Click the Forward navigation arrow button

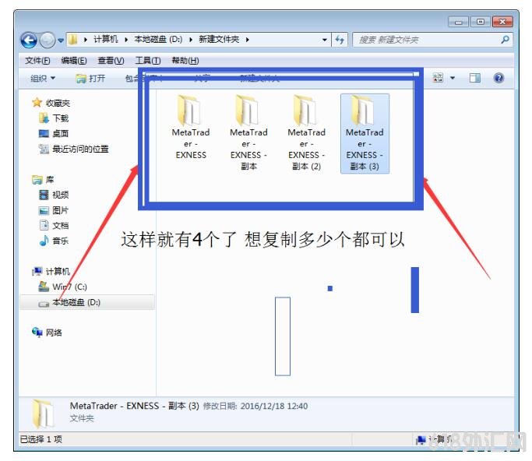coord(48,40)
